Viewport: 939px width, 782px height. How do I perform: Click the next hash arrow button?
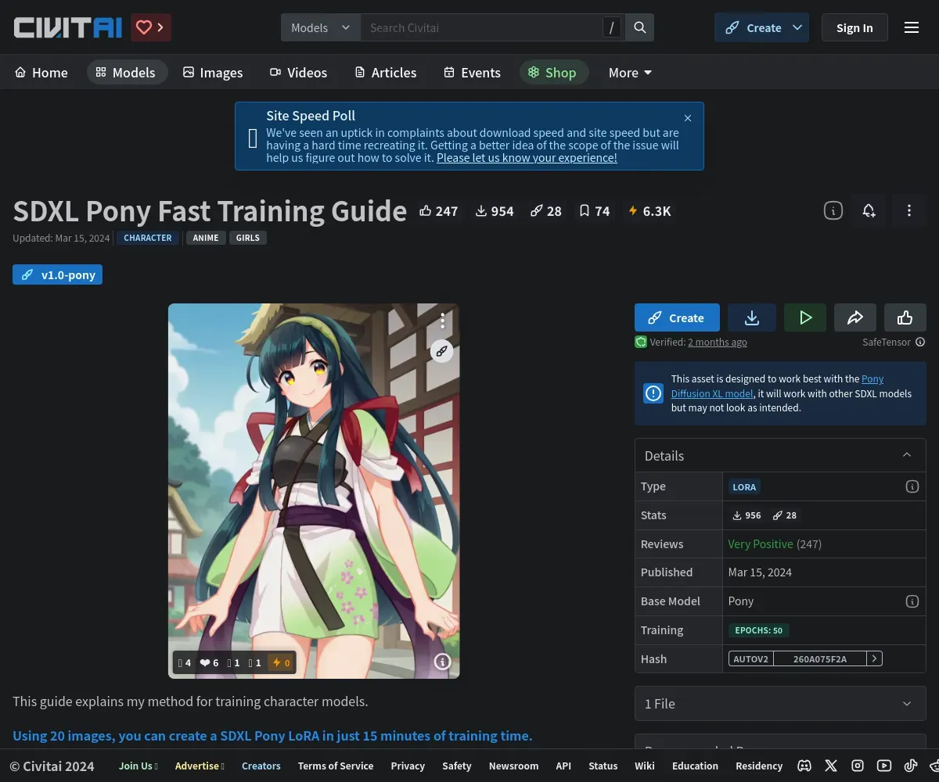point(875,658)
